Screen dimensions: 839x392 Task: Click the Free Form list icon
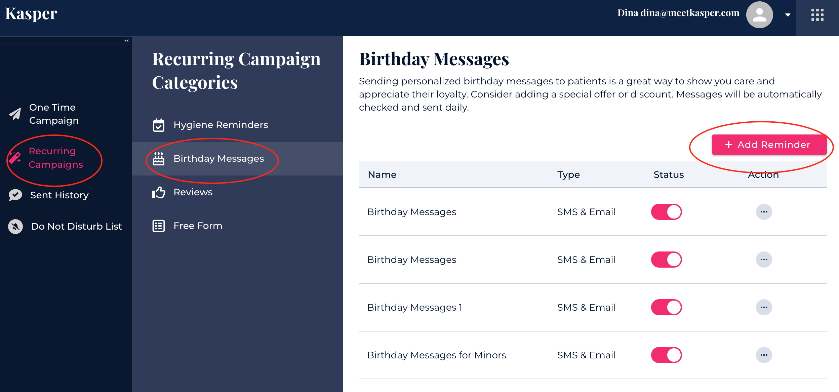pos(159,226)
